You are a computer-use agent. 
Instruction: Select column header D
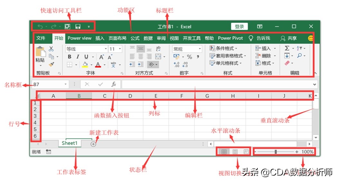[x=130, y=96]
